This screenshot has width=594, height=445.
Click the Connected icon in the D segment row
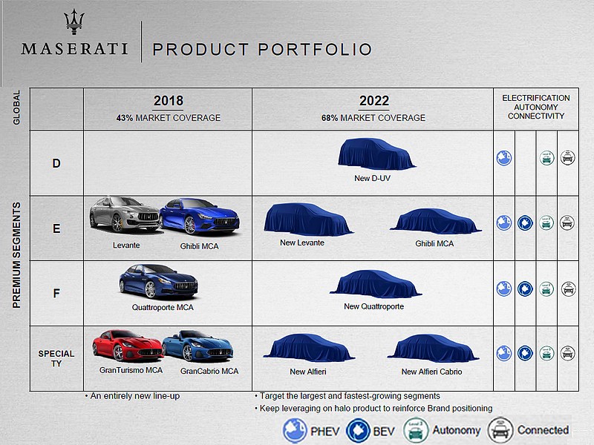tap(567, 157)
